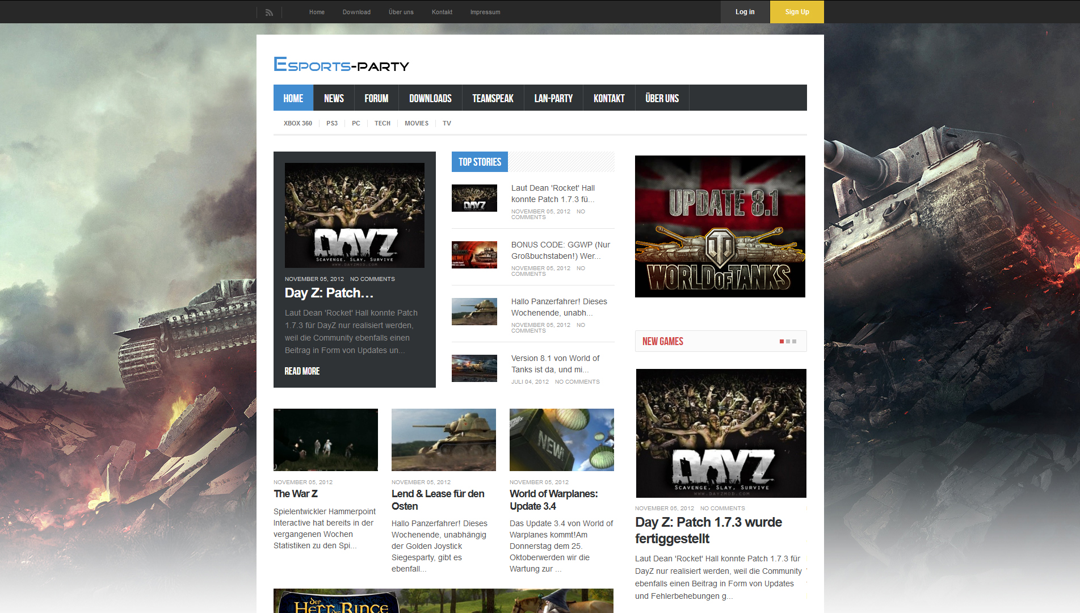Open Lend & Lease tank image
This screenshot has height=613, width=1080.
[444, 440]
